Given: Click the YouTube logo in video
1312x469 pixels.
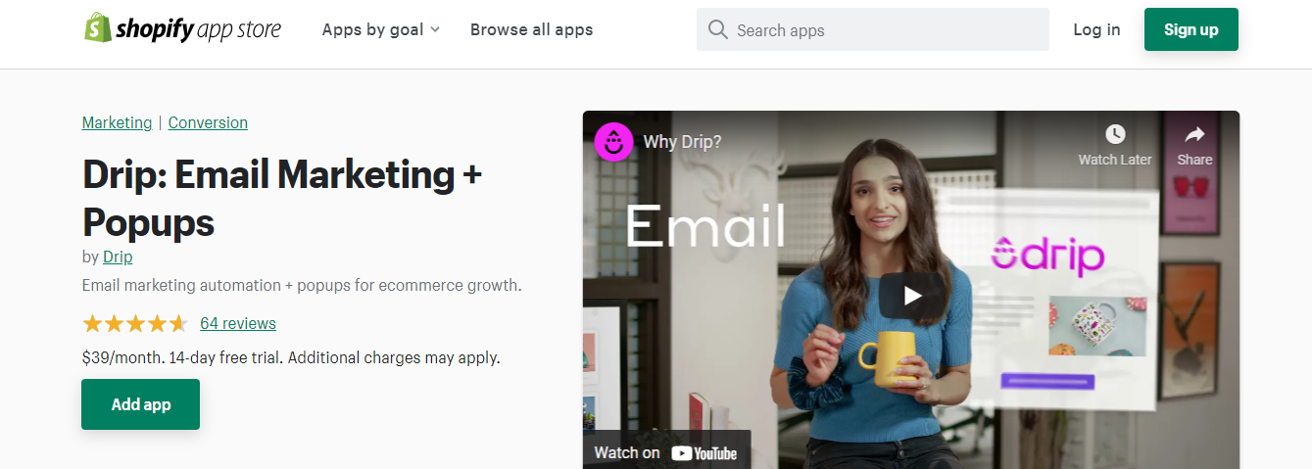Looking at the screenshot, I should coord(705,452).
